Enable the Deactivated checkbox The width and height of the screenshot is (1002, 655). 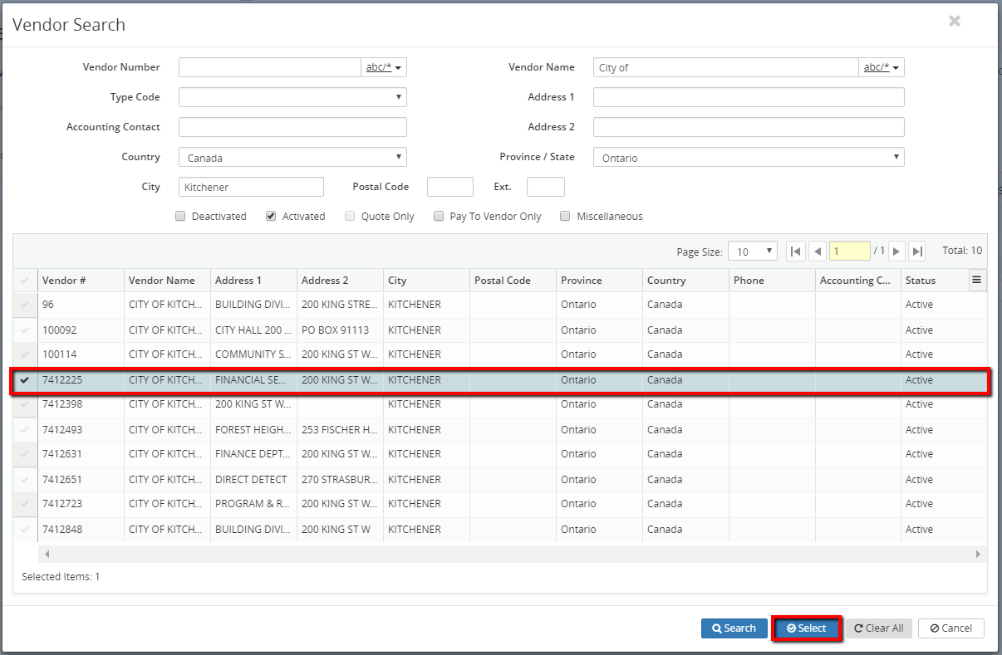(180, 217)
